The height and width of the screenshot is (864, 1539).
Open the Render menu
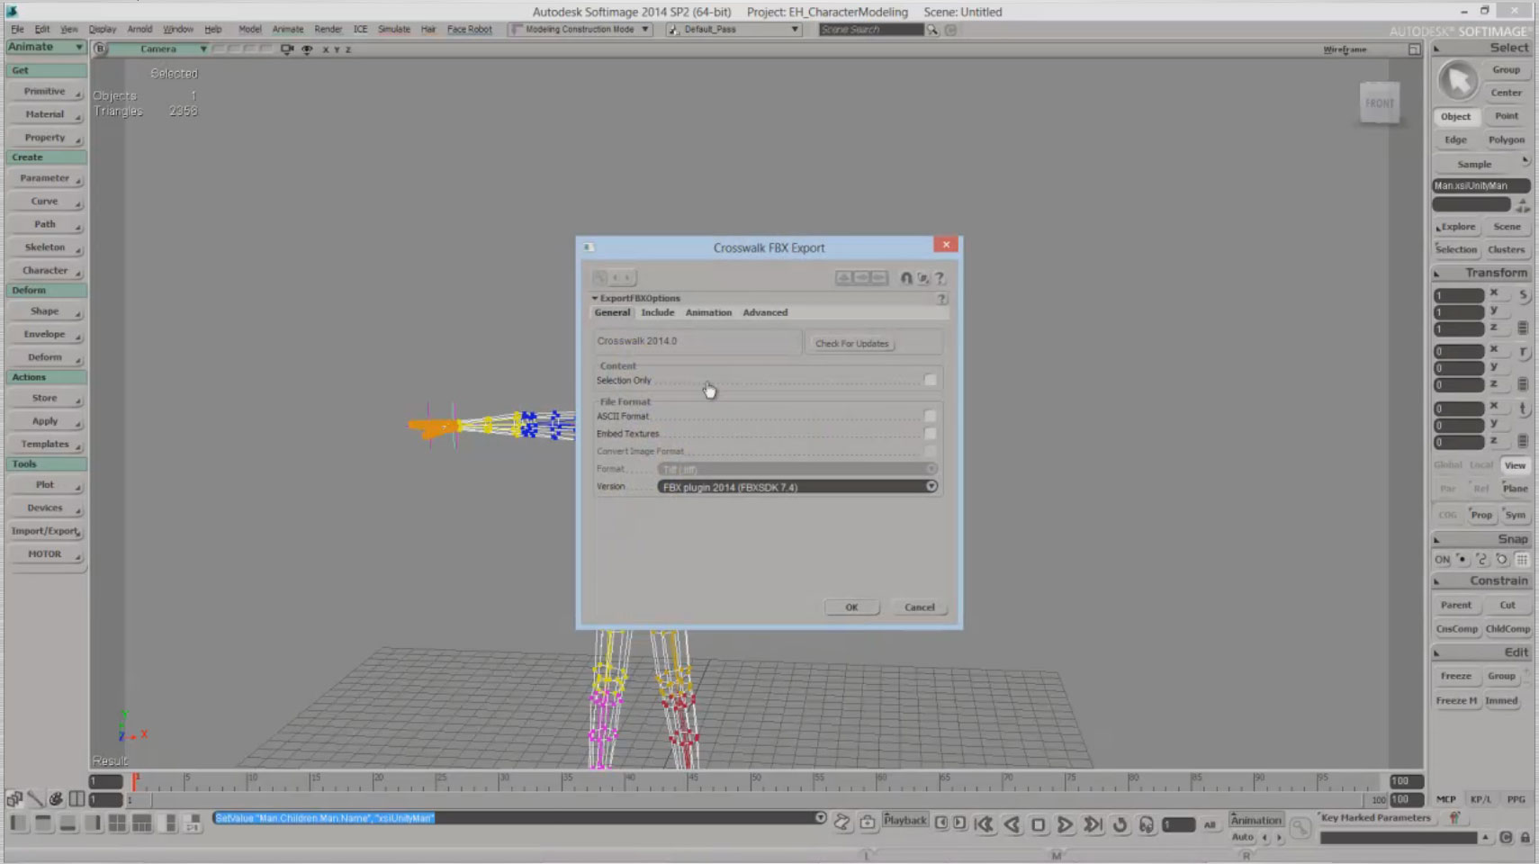click(x=328, y=30)
